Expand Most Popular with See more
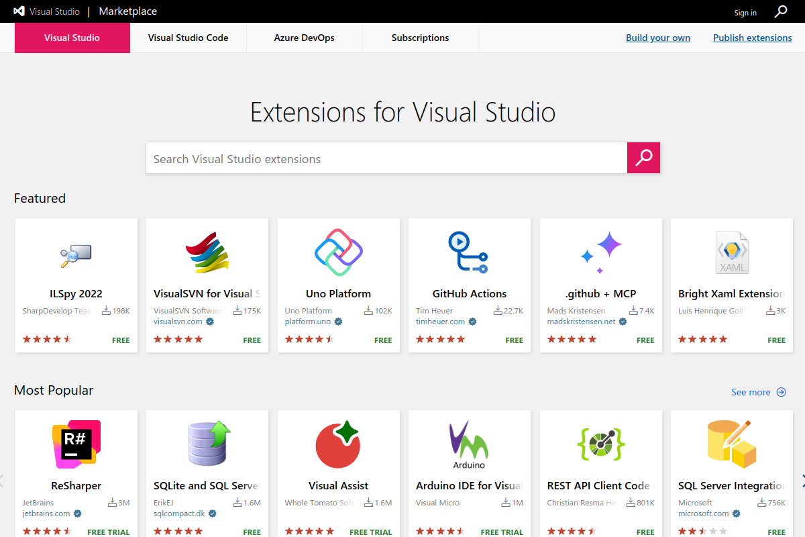 [x=759, y=392]
